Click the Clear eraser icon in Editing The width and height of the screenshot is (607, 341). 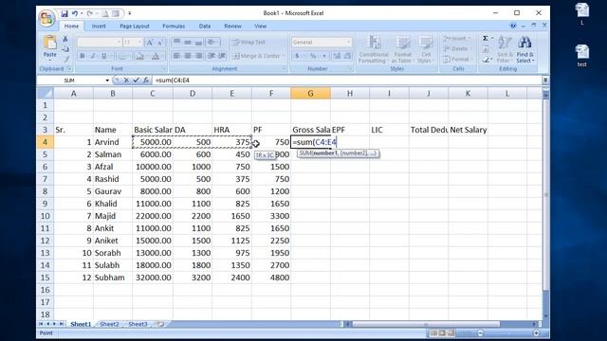tap(486, 60)
